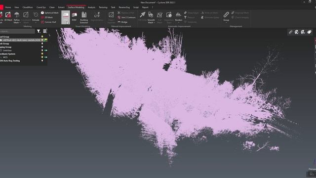Click the DSM tool icon
The width and height of the screenshot is (316, 178).
click(74, 15)
